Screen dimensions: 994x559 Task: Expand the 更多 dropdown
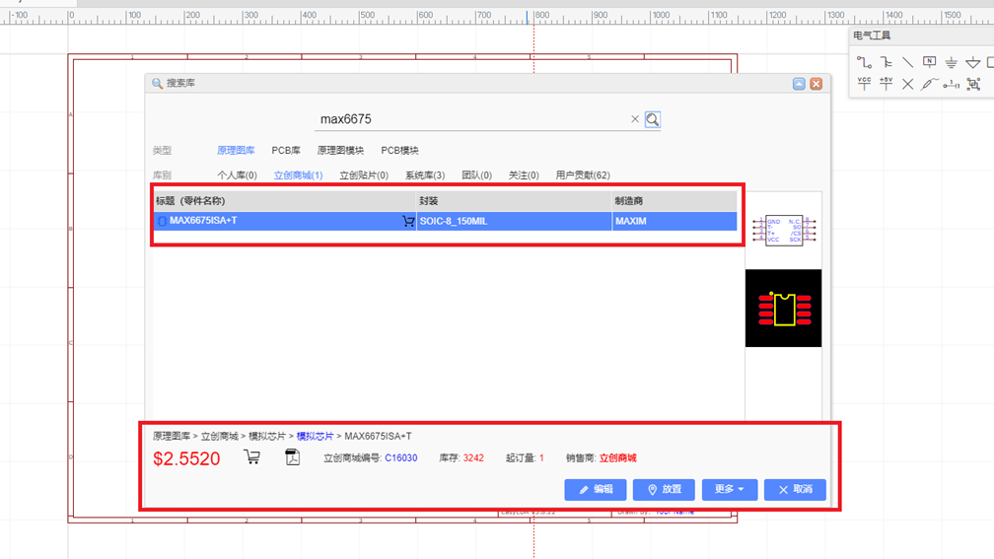click(730, 489)
